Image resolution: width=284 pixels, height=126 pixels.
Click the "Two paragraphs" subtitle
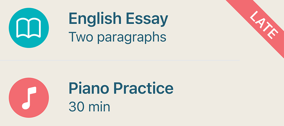pos(117,37)
